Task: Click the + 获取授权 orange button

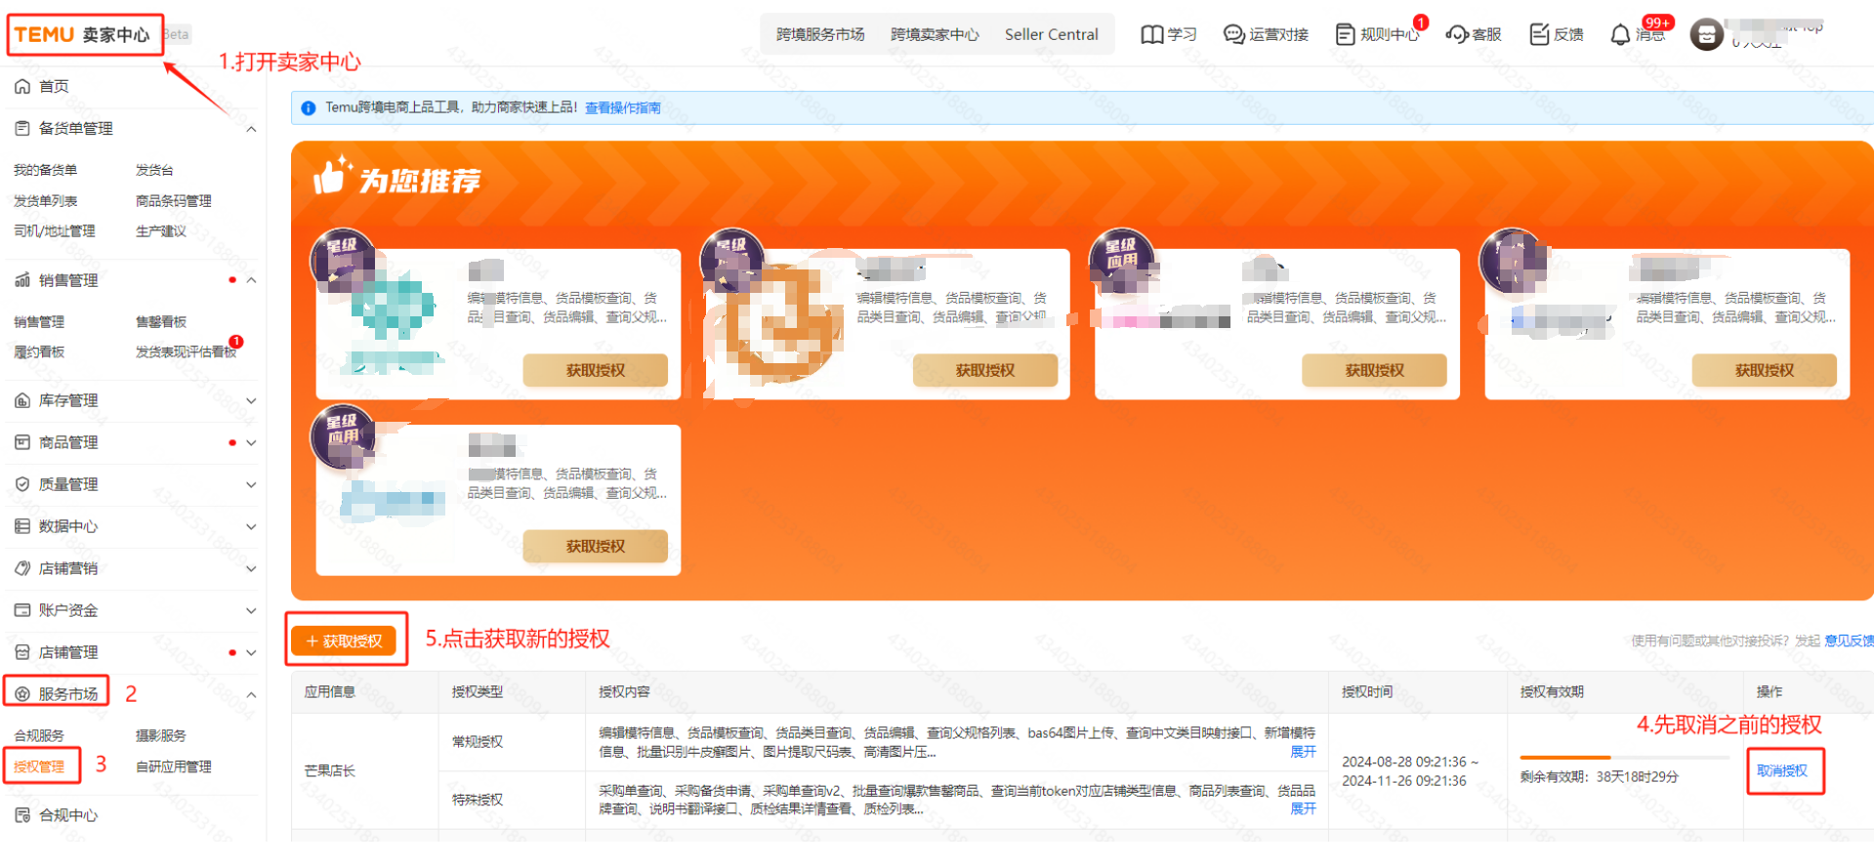Action: point(344,641)
